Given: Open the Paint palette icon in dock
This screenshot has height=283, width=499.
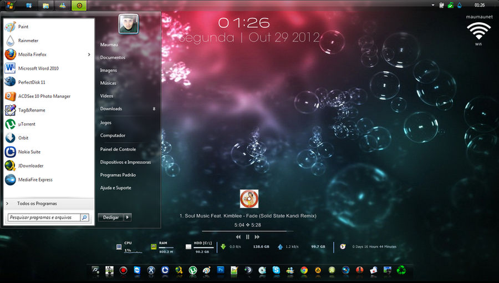Looking at the screenshot, I should coord(207,270).
